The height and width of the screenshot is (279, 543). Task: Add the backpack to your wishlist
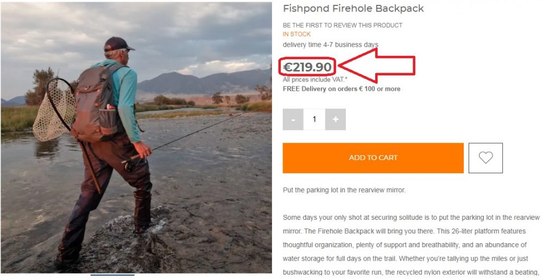pyautogui.click(x=485, y=158)
